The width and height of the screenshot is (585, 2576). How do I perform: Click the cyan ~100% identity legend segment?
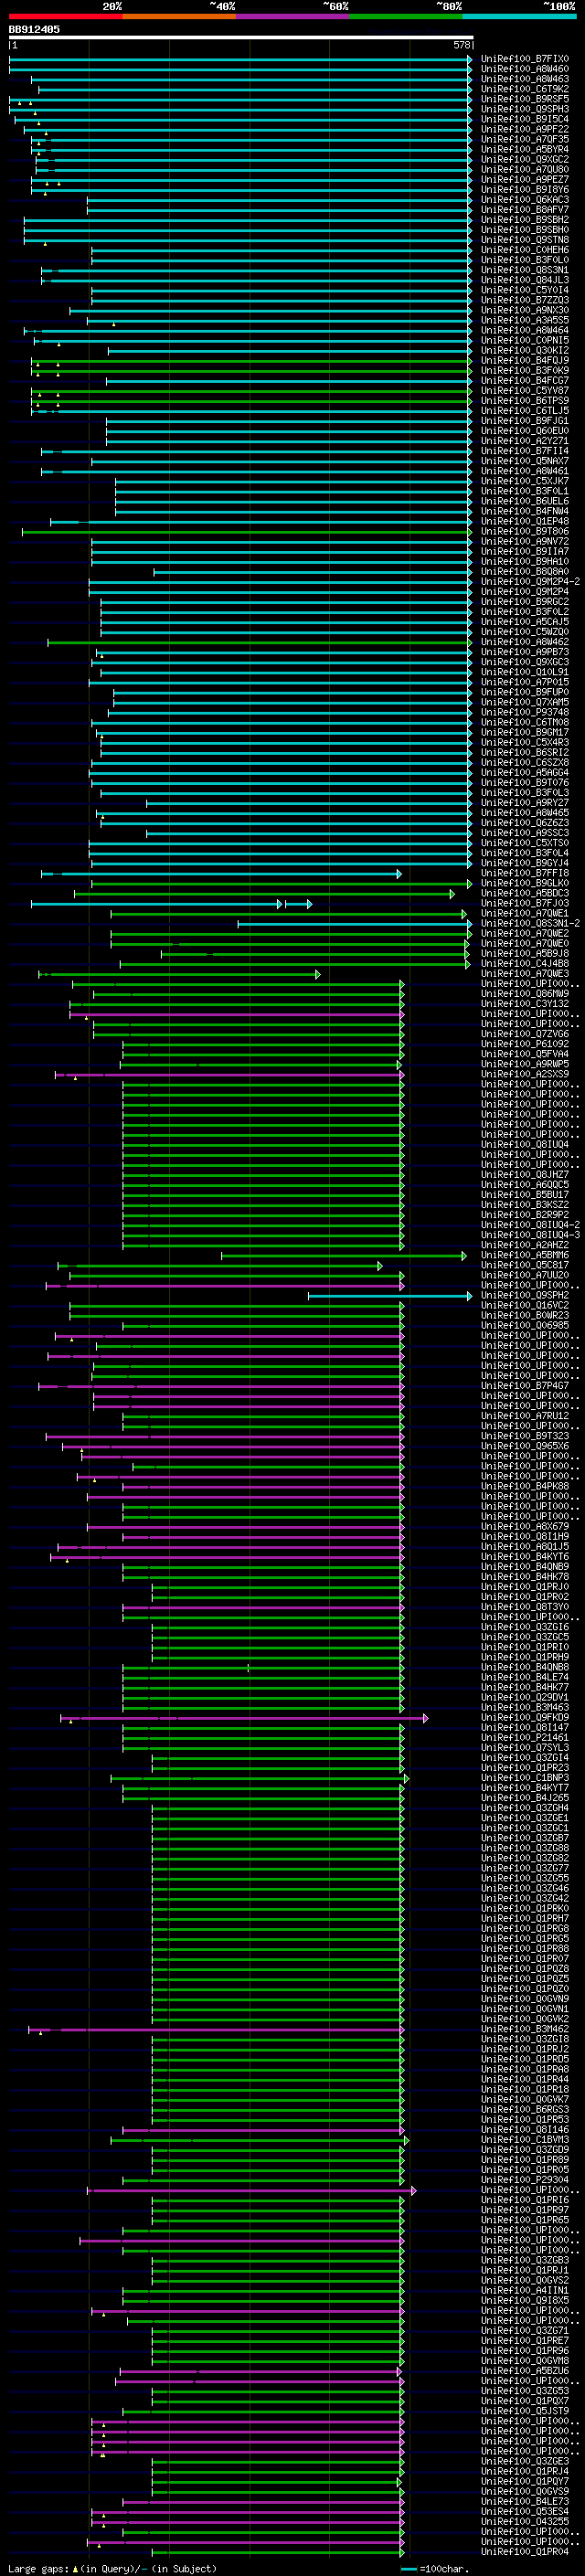[x=519, y=16]
